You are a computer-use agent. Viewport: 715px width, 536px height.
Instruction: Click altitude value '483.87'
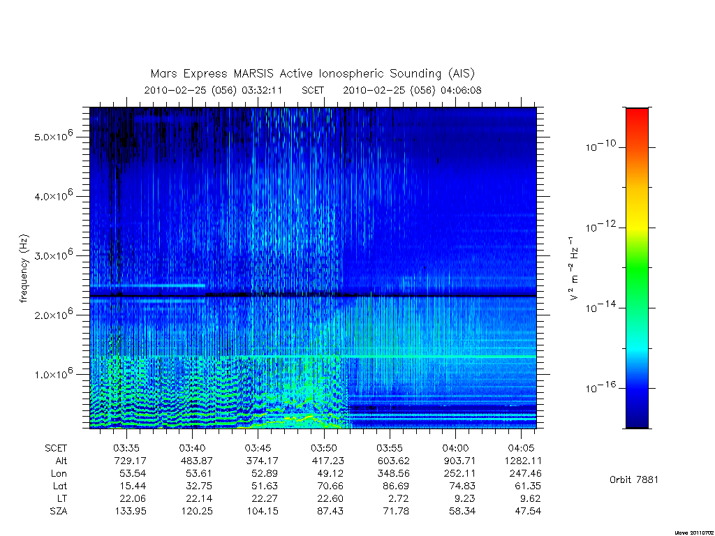[196, 461]
